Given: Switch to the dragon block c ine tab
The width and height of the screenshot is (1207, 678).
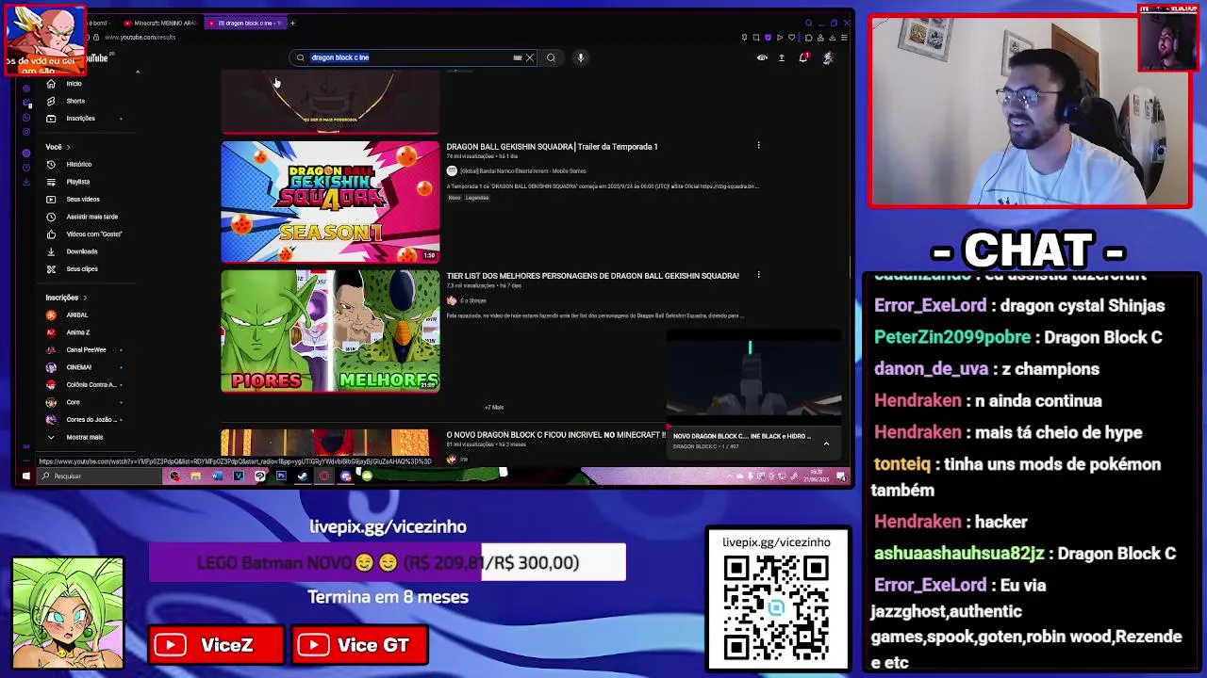Looking at the screenshot, I should tap(245, 23).
